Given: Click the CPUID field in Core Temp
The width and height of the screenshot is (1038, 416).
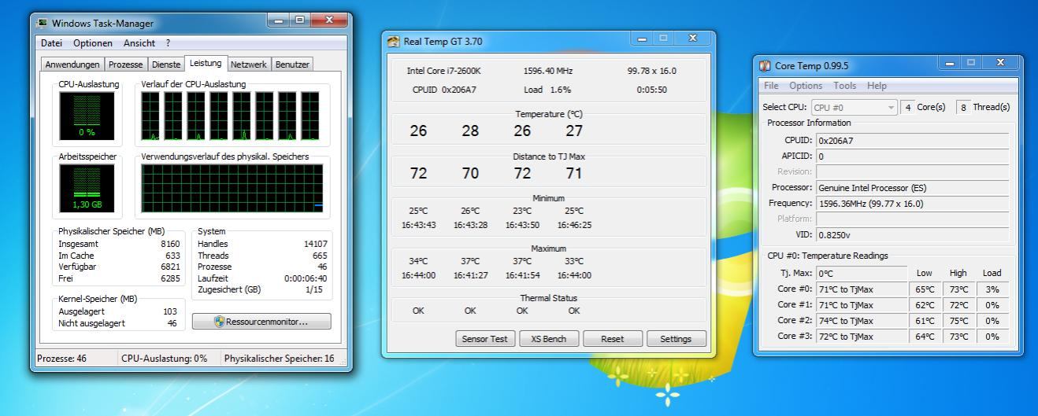Looking at the screenshot, I should (x=912, y=141).
